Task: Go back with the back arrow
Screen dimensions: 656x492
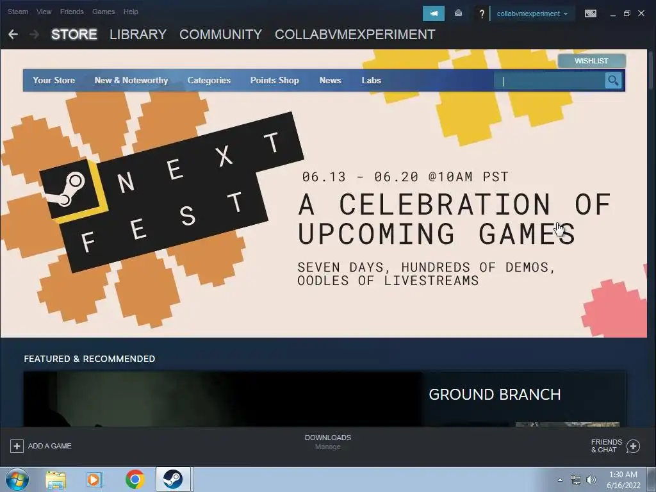Action: pyautogui.click(x=13, y=35)
